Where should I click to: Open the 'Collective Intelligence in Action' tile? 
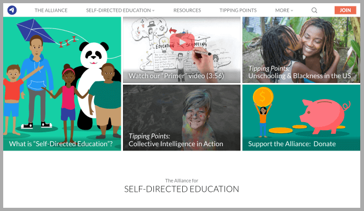click(x=182, y=117)
